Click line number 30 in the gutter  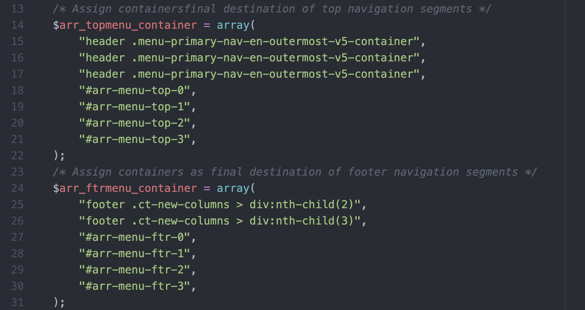click(x=18, y=286)
